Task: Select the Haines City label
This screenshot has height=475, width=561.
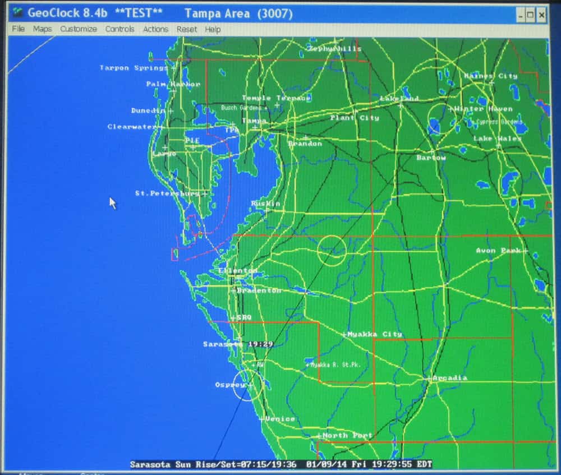Action: [490, 76]
